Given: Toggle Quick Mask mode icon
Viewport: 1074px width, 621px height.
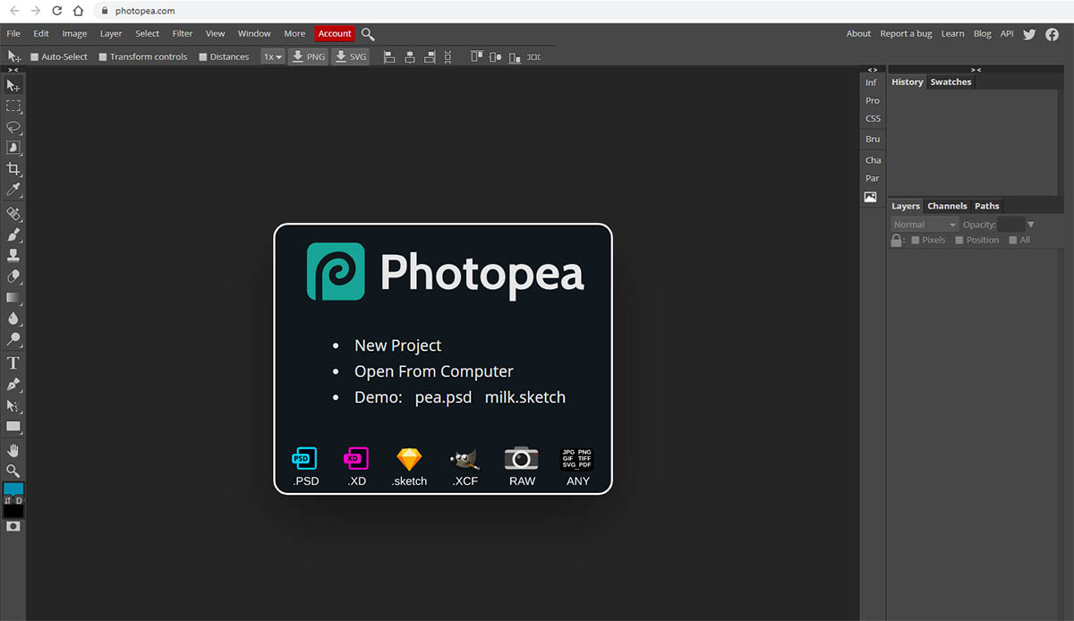Looking at the screenshot, I should click(13, 527).
